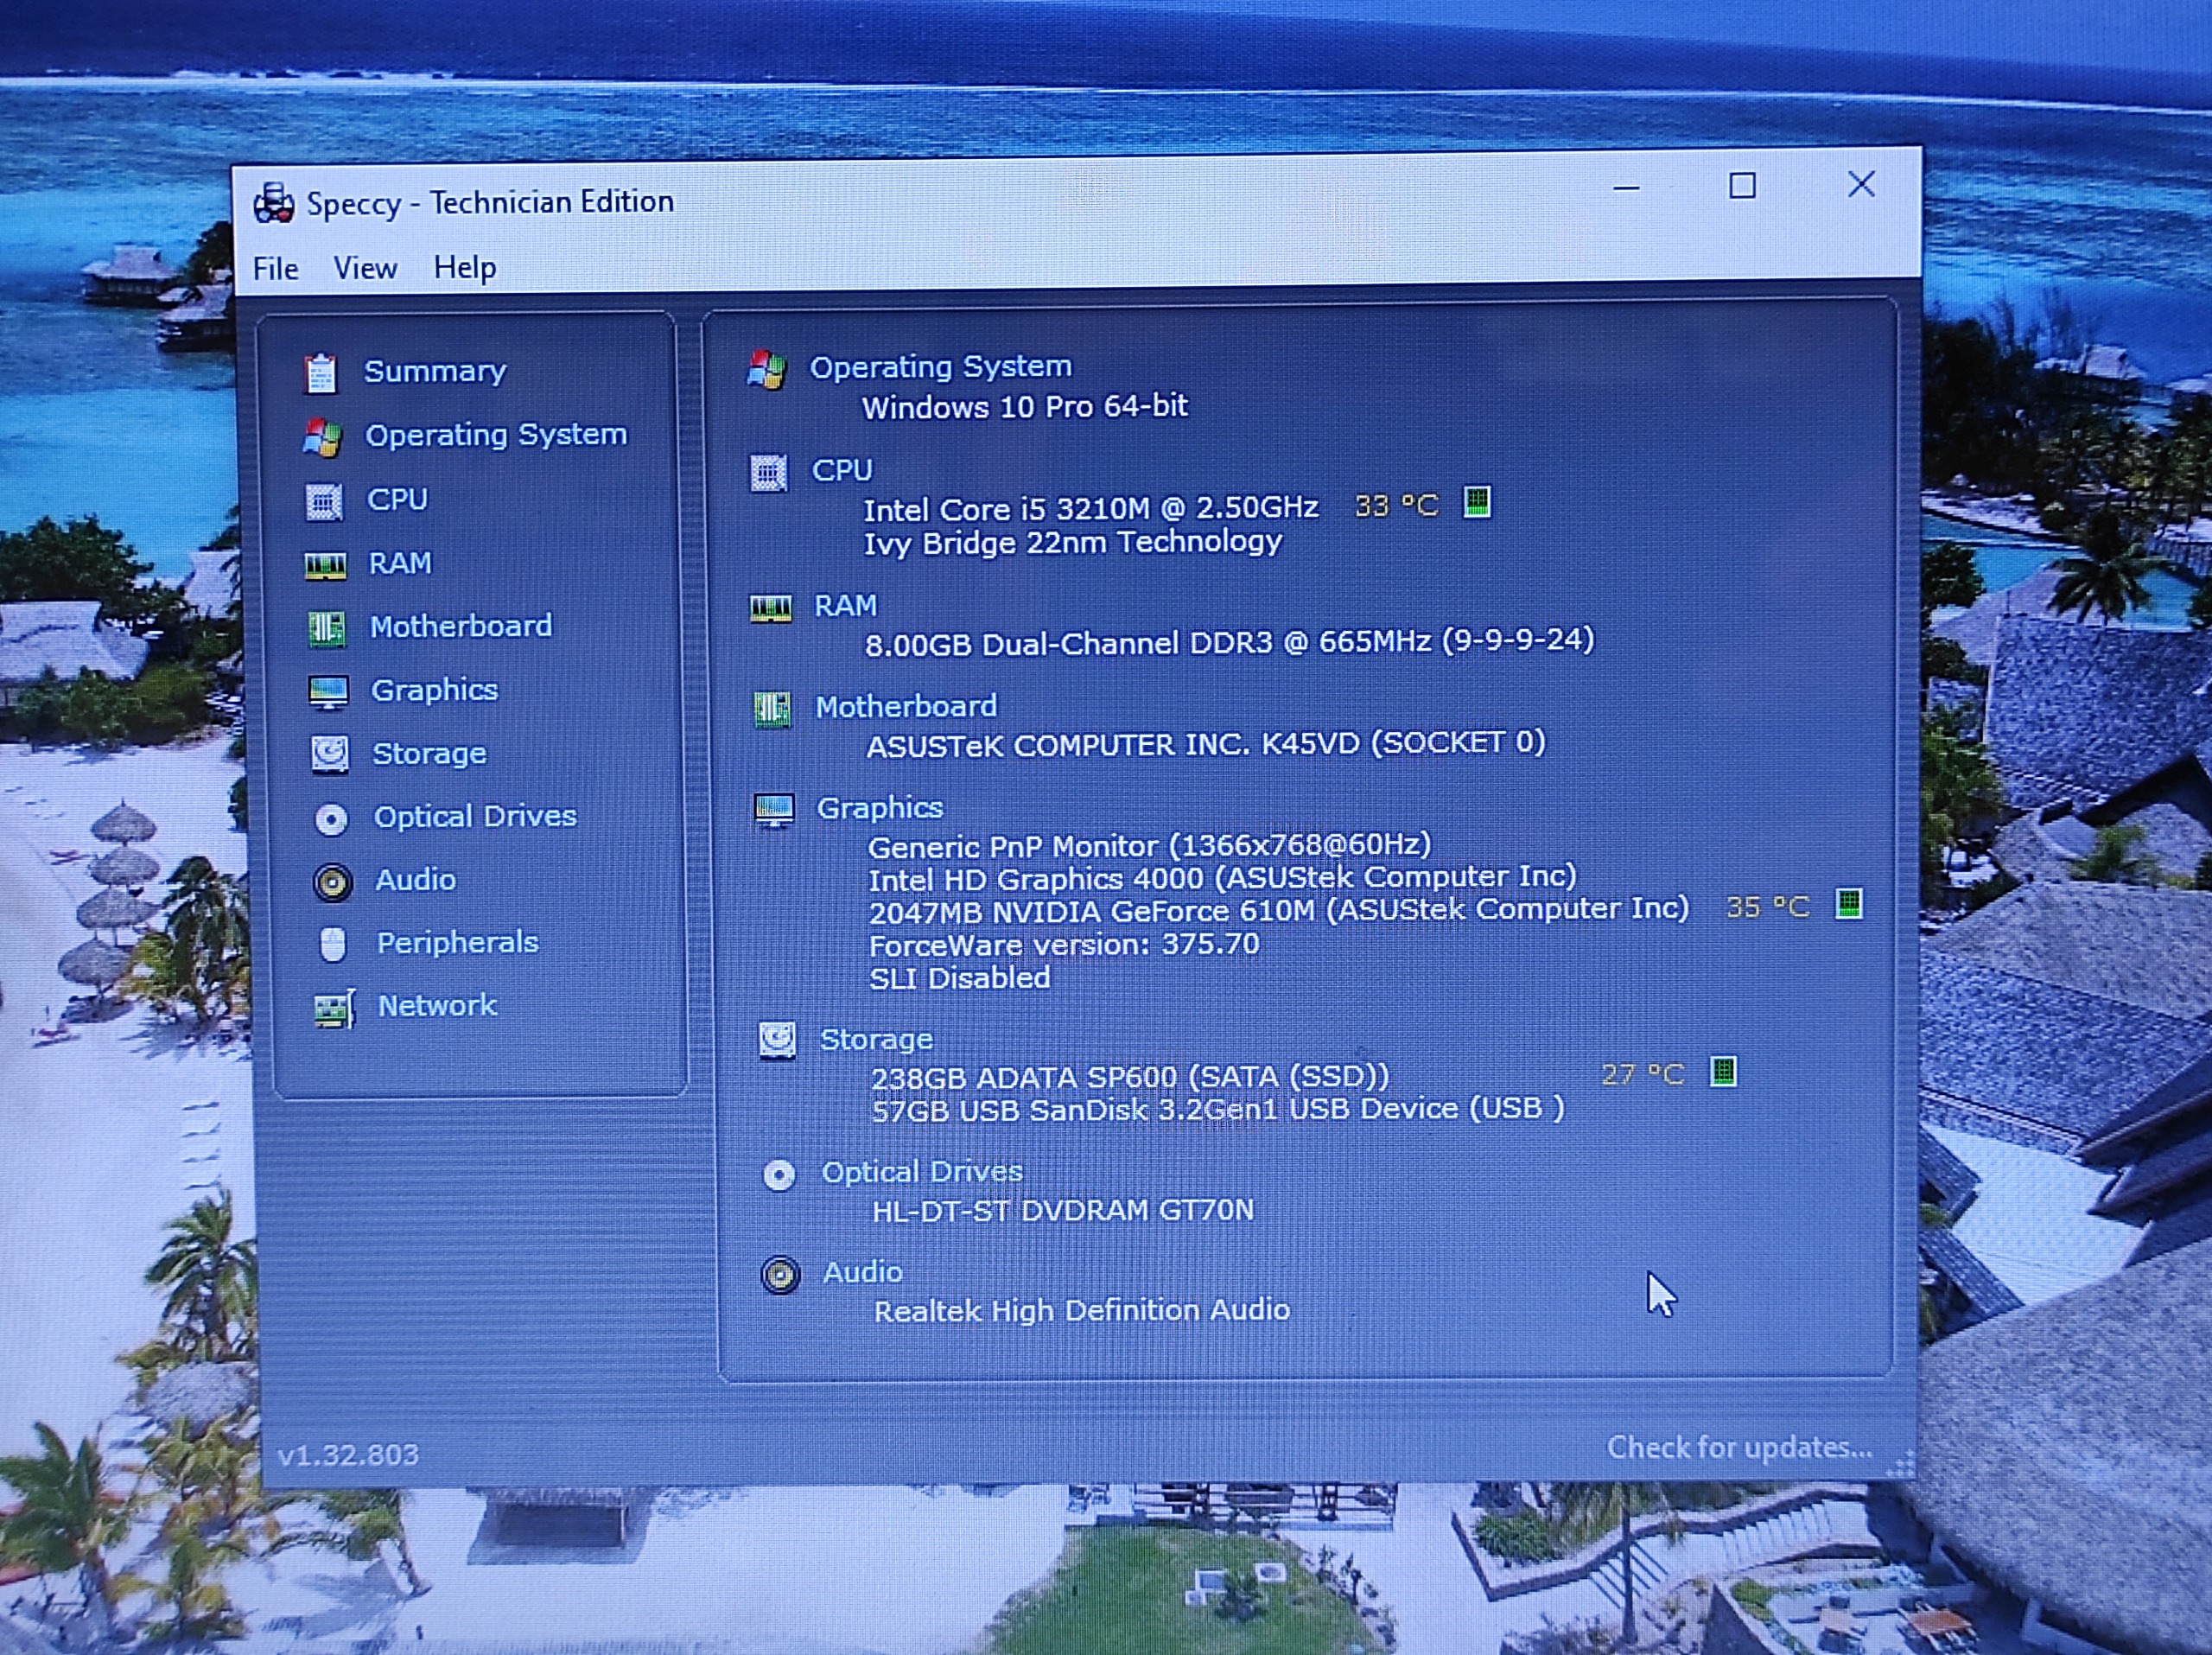Image resolution: width=2212 pixels, height=1655 pixels.
Task: Open the Optical Drives heading in summary
Action: (921, 1171)
